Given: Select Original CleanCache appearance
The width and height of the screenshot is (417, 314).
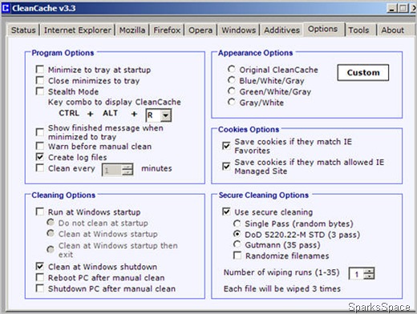Looking at the screenshot, I should (x=231, y=69).
